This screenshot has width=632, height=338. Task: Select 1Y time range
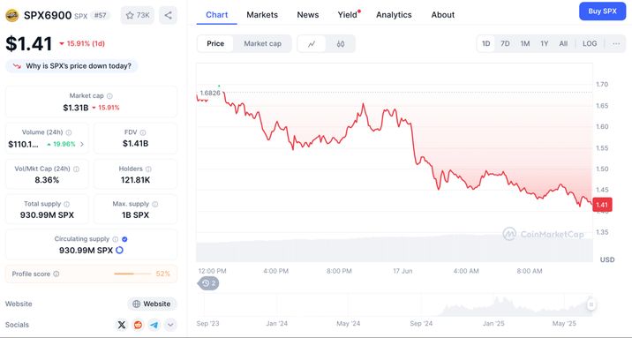[544, 44]
